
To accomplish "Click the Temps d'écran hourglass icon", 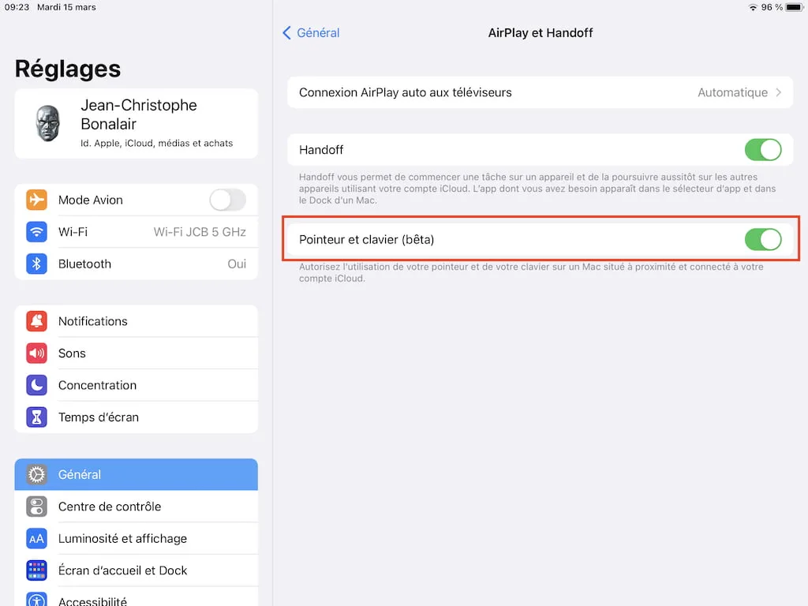I will pos(36,417).
